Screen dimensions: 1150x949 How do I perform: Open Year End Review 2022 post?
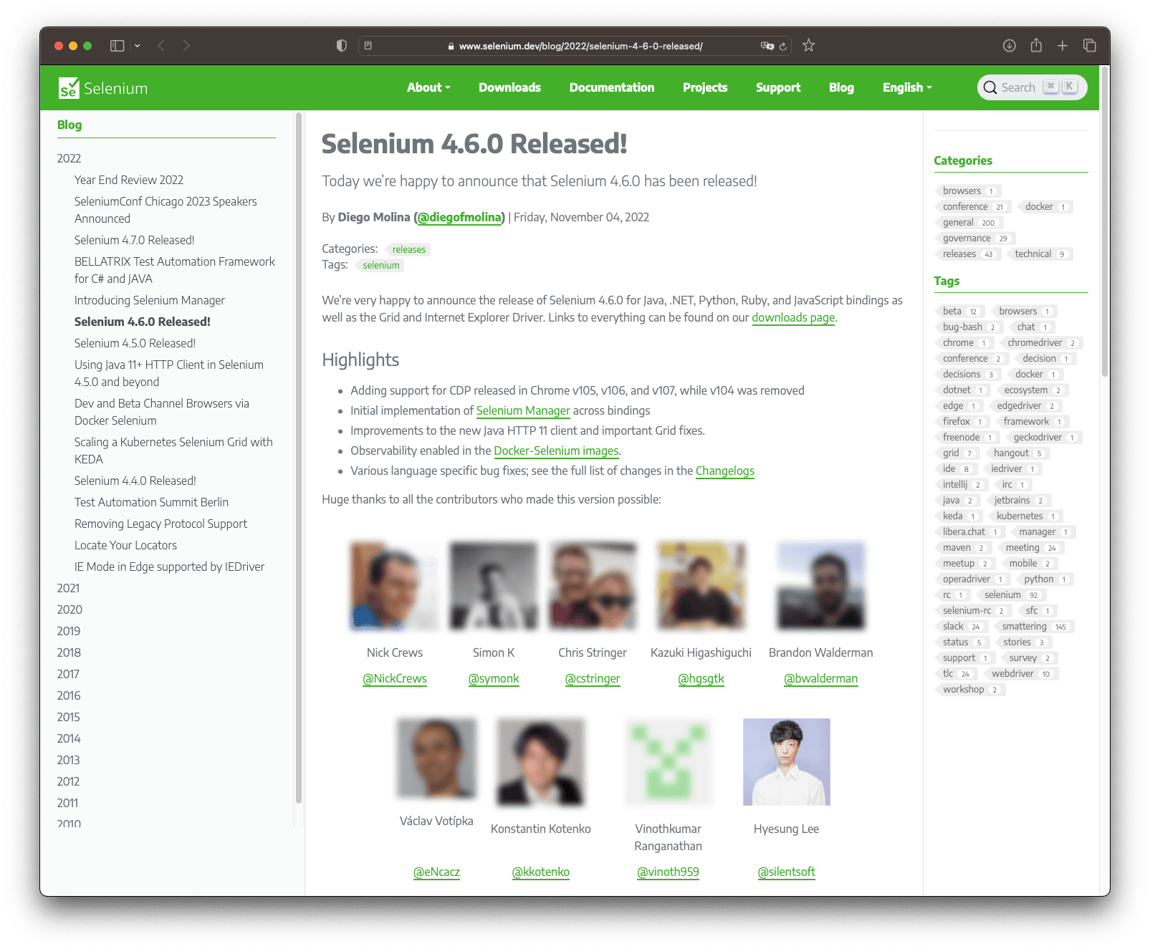pos(129,180)
